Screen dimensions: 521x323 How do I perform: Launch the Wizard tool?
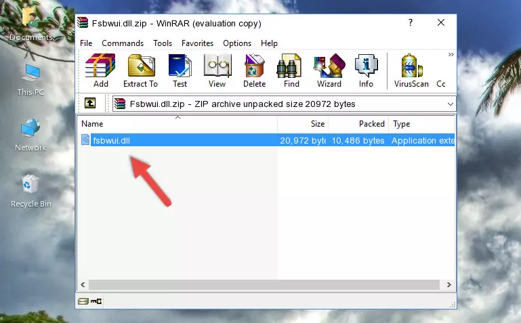[x=329, y=70]
